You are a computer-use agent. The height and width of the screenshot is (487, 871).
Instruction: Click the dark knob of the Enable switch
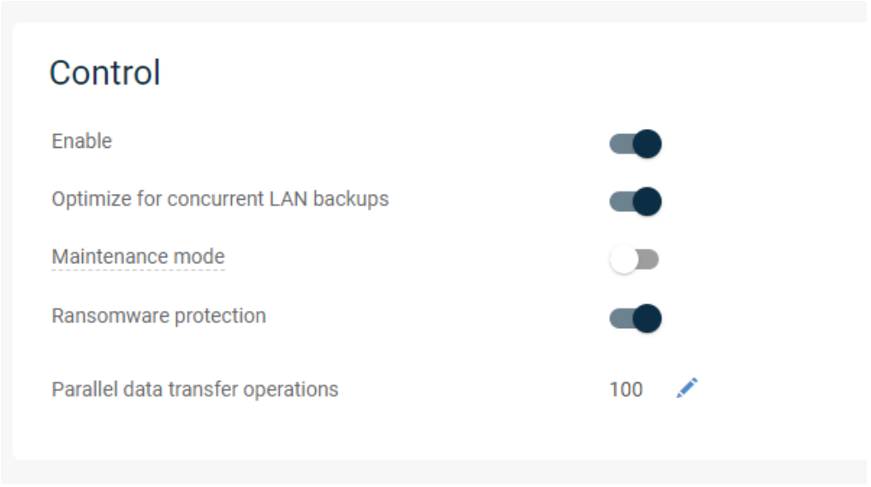point(648,144)
